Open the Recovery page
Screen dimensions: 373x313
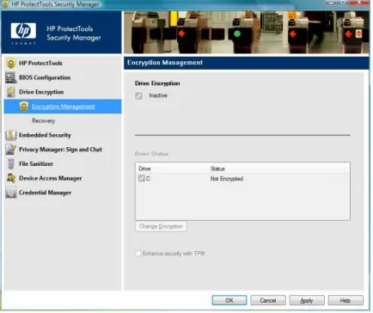click(43, 121)
